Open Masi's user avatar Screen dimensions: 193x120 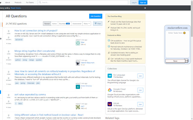click(78, 43)
